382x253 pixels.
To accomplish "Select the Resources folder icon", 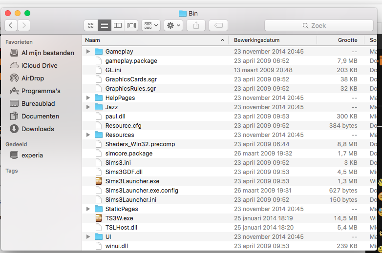I will (x=99, y=135).
